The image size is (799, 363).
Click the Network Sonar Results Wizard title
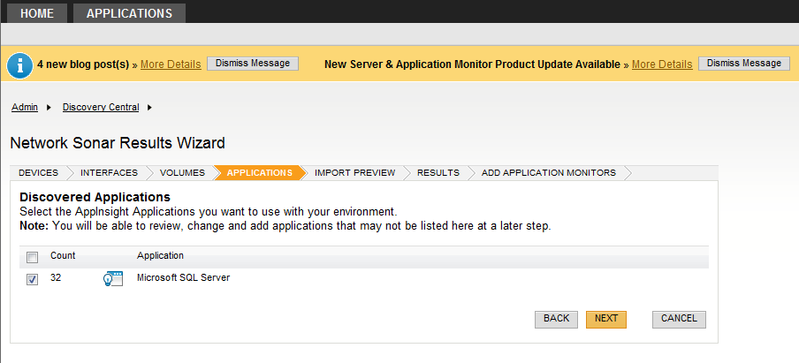point(118,143)
